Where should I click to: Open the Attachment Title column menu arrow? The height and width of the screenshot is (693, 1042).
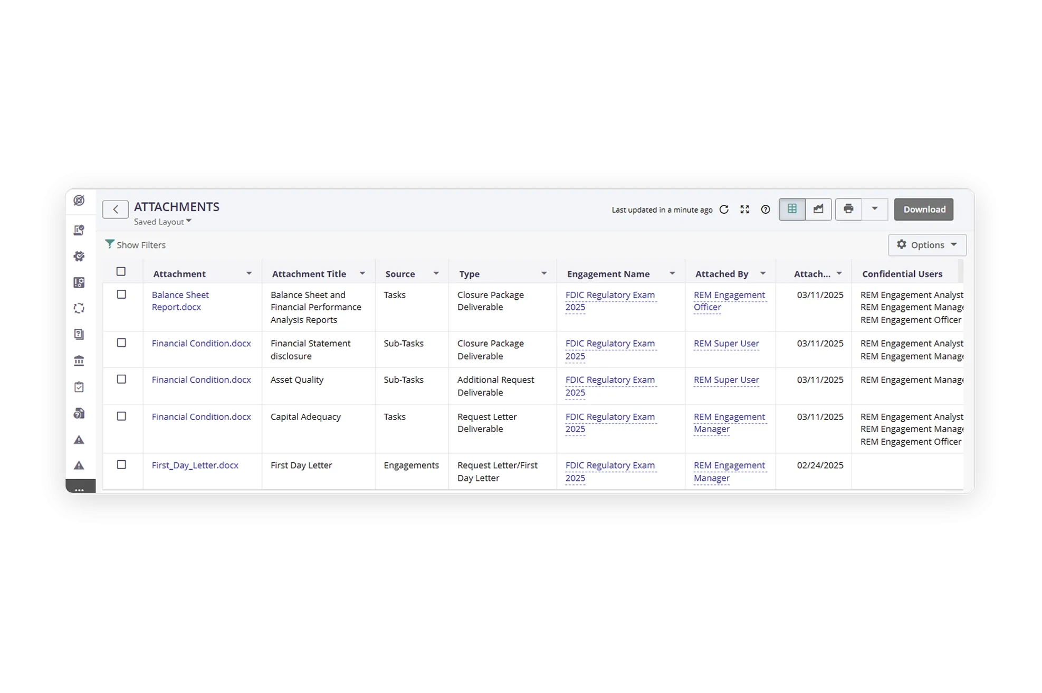[x=362, y=273]
